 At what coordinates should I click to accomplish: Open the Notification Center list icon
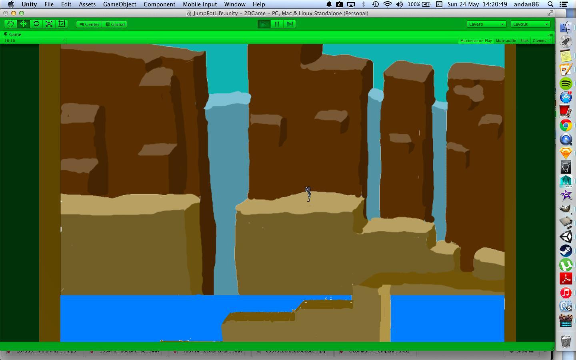pyautogui.click(x=564, y=4)
